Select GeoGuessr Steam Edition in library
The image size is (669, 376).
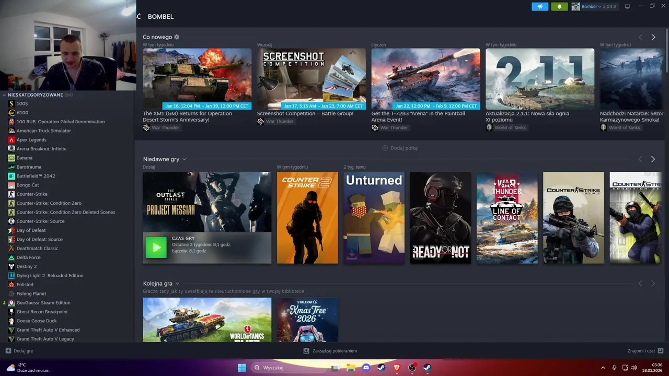coord(43,303)
